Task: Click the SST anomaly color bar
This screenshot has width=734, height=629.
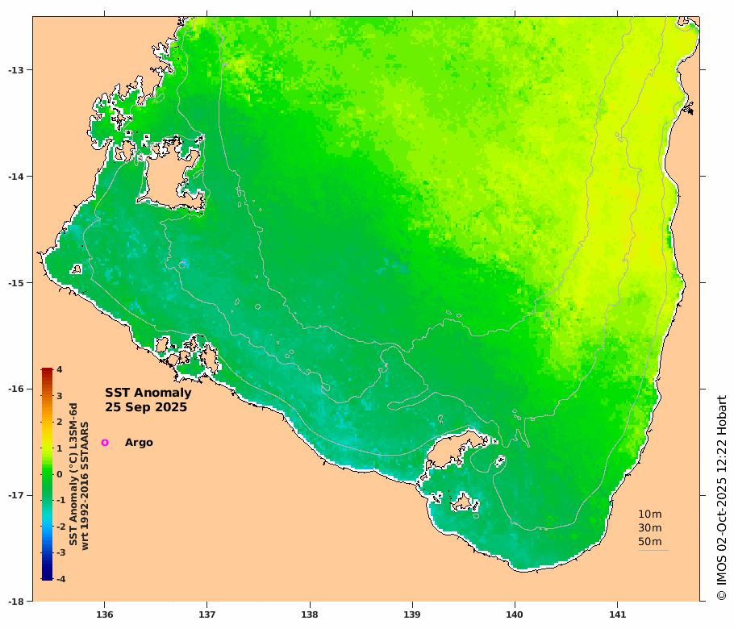Action: tap(47, 474)
